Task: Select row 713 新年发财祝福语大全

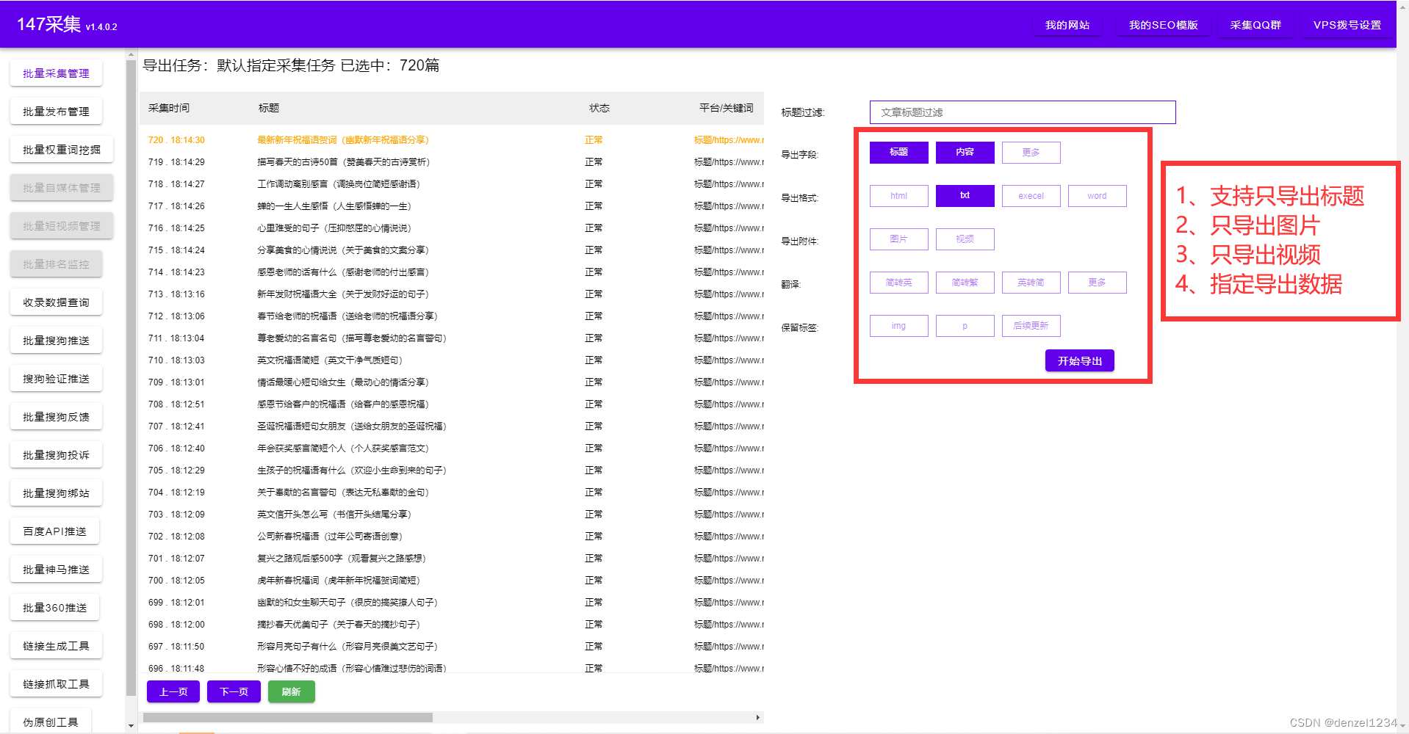Action: tap(452, 294)
